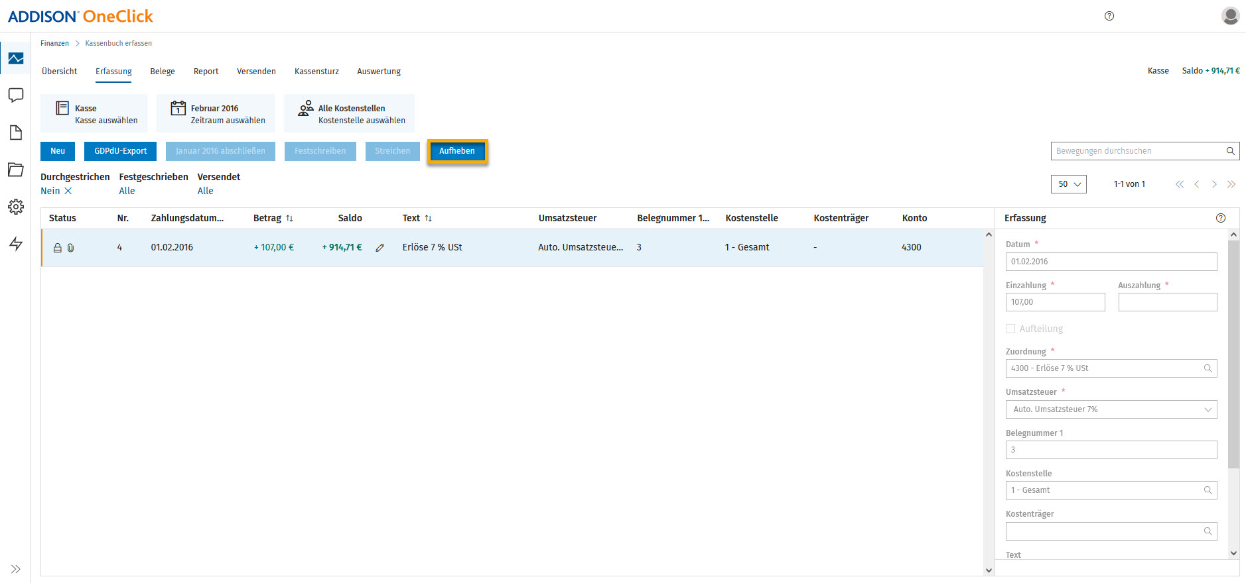Click the pencil edit icon in row 4
Screen dimensions: 1246x583
point(380,248)
